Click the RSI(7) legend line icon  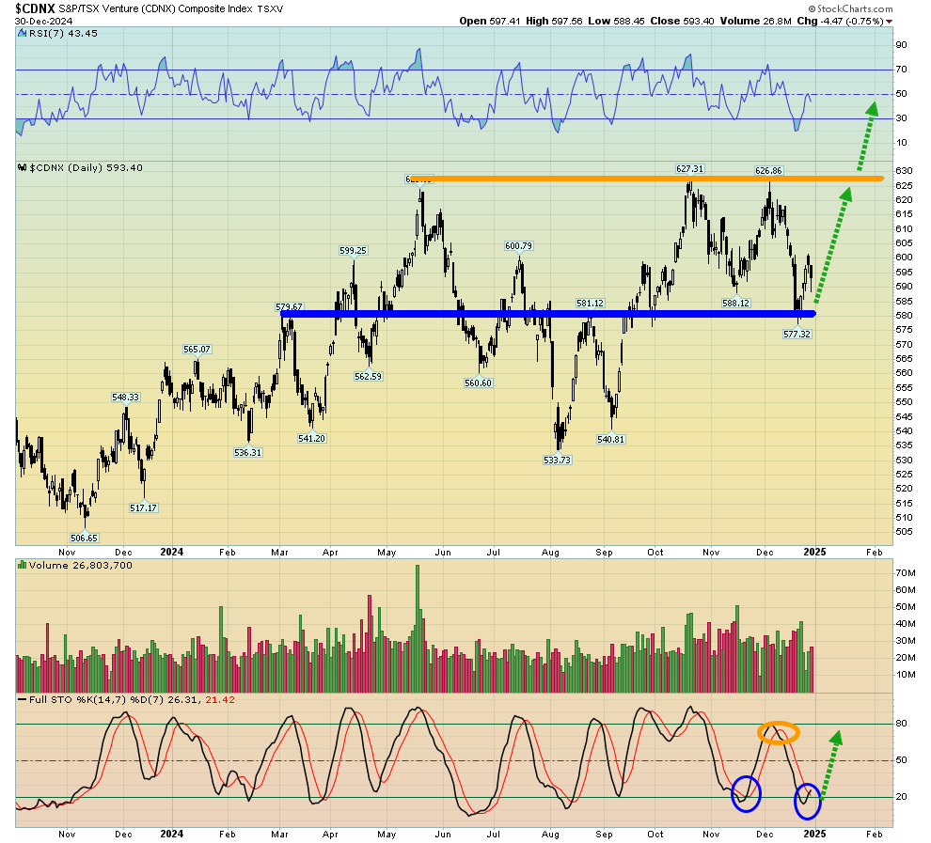click(22, 33)
